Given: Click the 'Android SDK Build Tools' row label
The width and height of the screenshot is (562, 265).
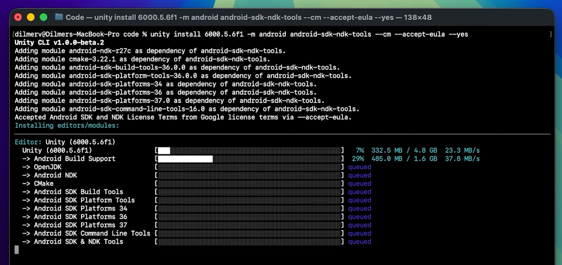Looking at the screenshot, I should [x=79, y=192].
